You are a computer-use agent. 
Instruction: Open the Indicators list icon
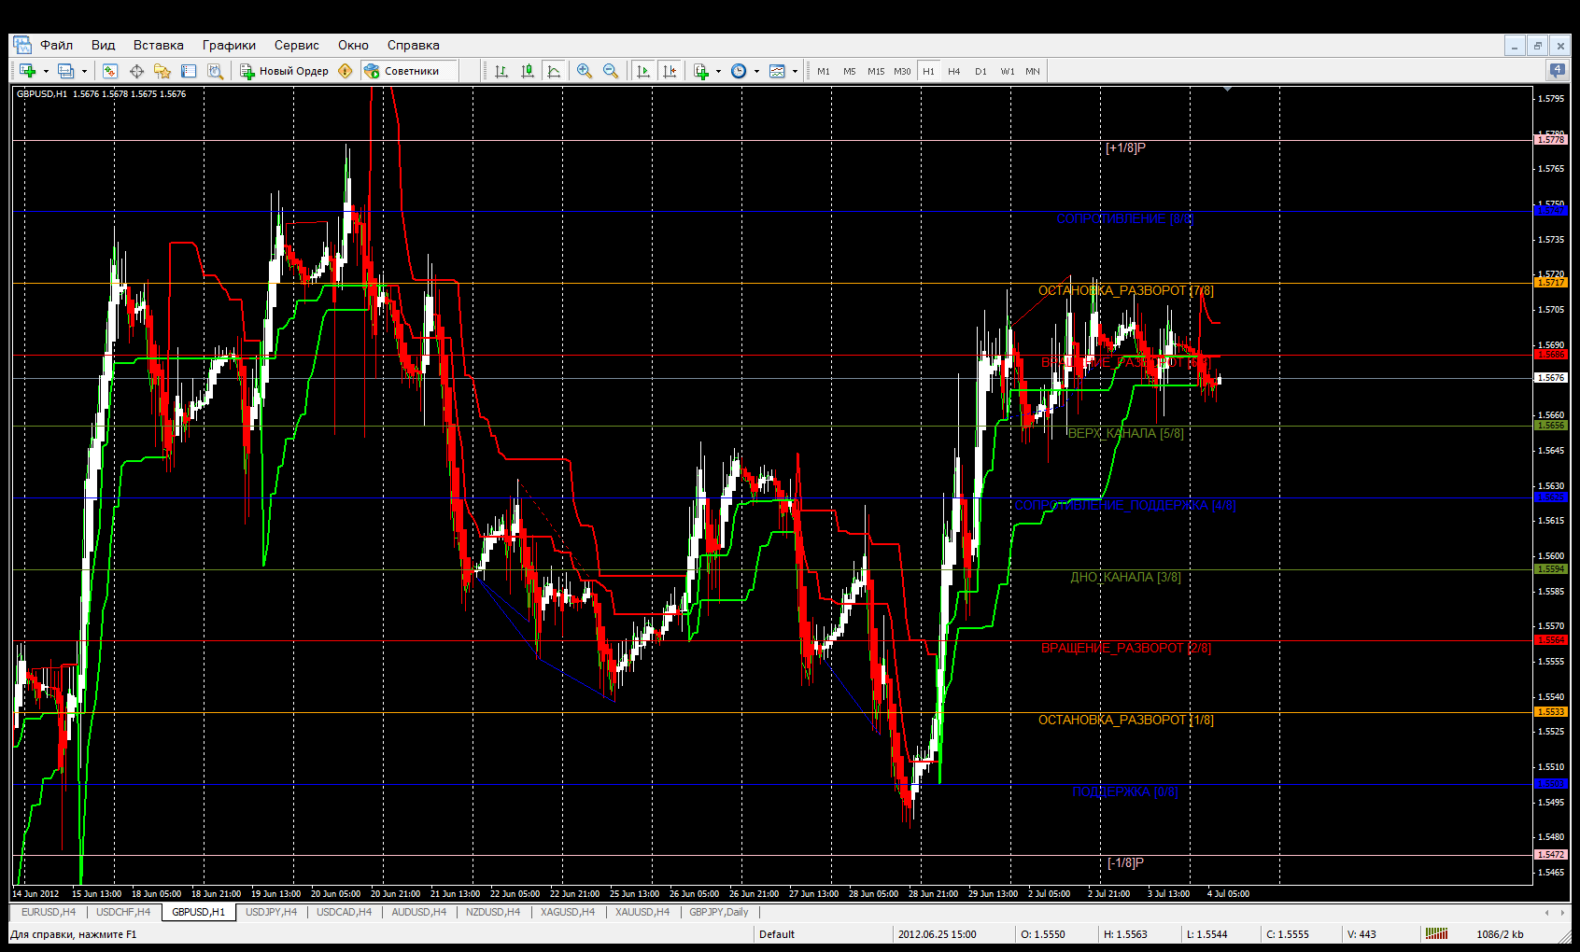[x=701, y=71]
